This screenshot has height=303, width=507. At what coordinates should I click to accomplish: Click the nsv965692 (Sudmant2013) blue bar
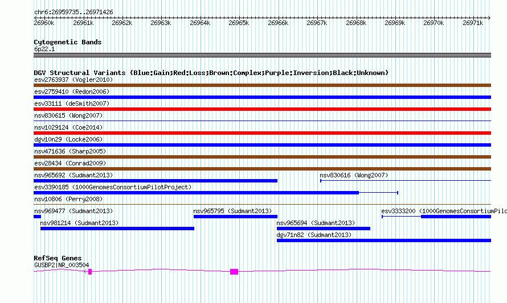(x=156, y=181)
